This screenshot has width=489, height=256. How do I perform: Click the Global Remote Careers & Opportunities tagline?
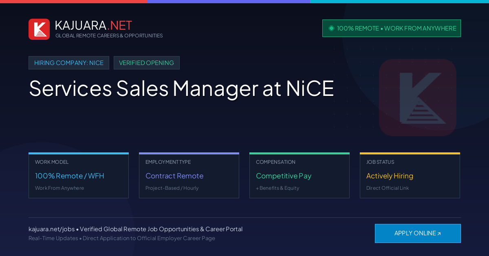[x=109, y=36]
